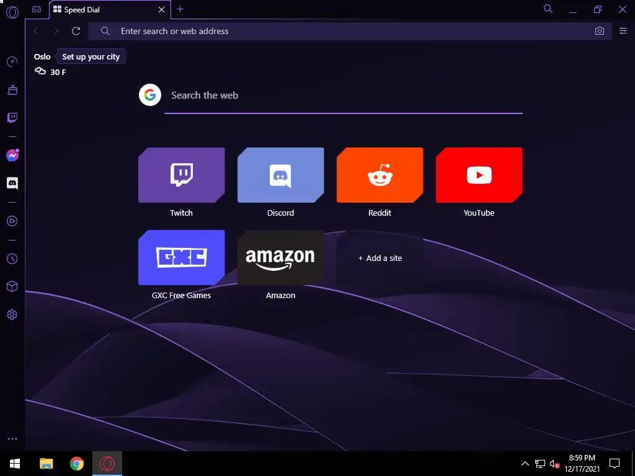The width and height of the screenshot is (635, 476).
Task: Show hidden system tray icons
Action: [525, 464]
